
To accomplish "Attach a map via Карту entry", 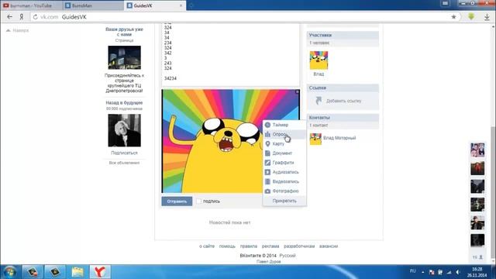I will pyautogui.click(x=284, y=144).
